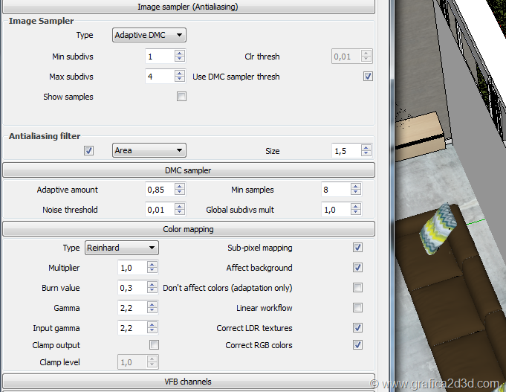Toggle Correct RGB colors checkbox
Image resolution: width=506 pixels, height=392 pixels.
point(357,345)
